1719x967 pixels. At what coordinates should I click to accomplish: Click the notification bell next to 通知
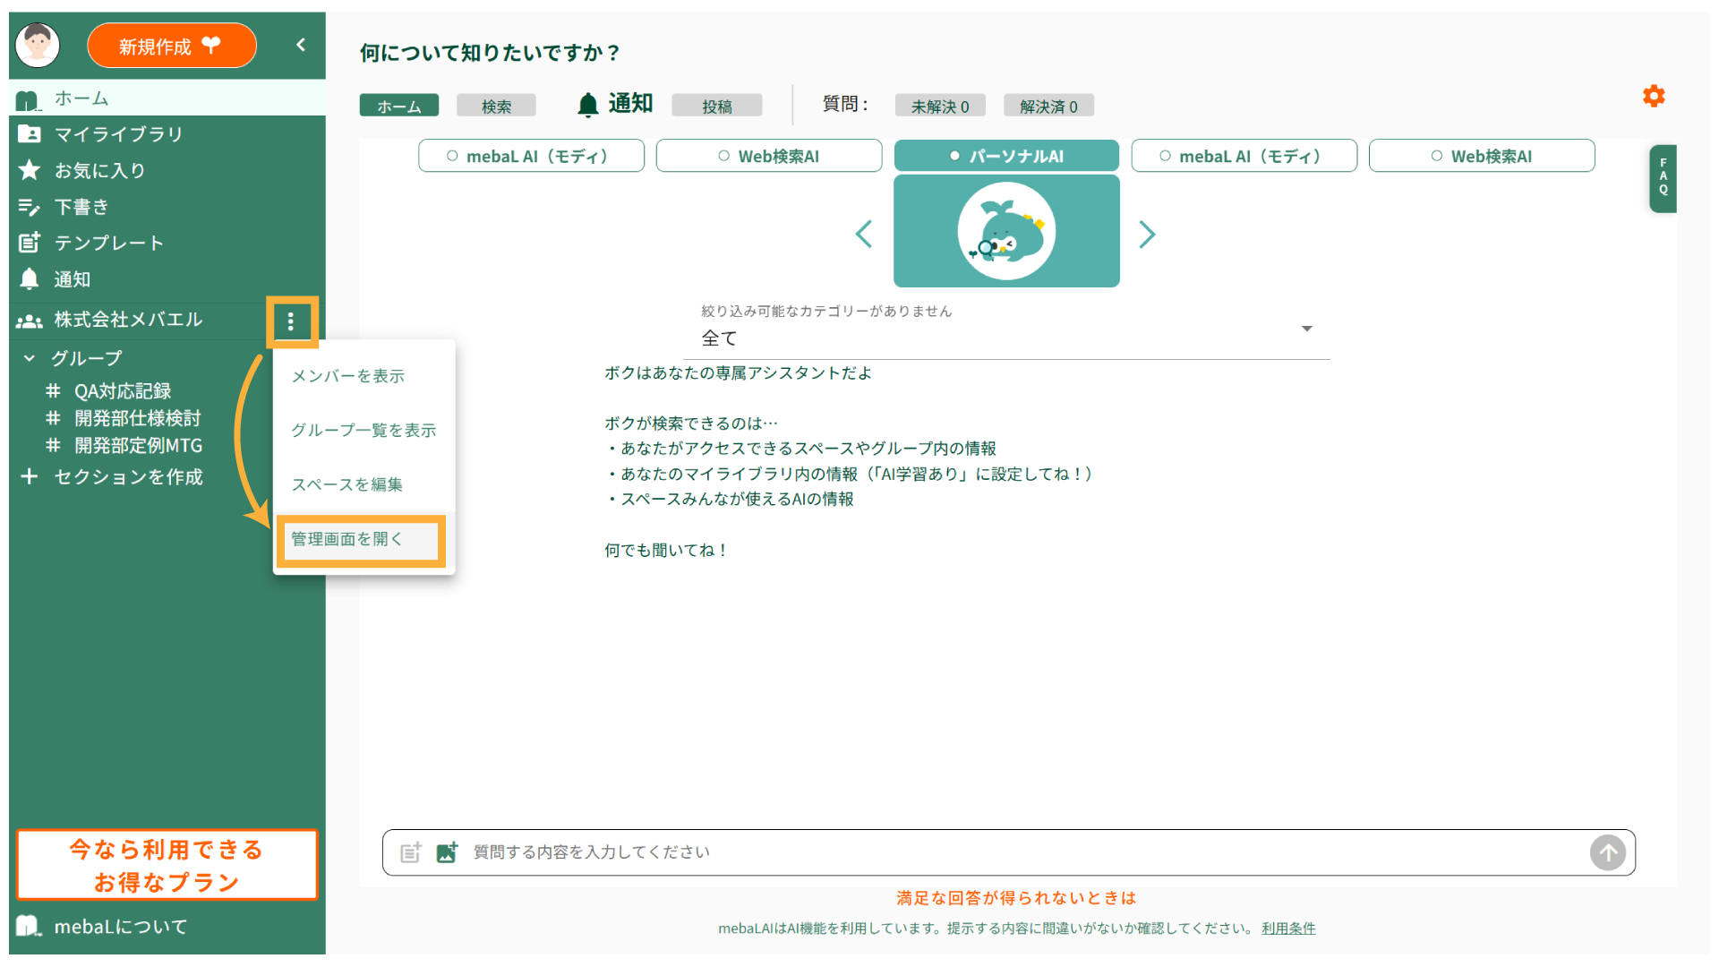(587, 105)
